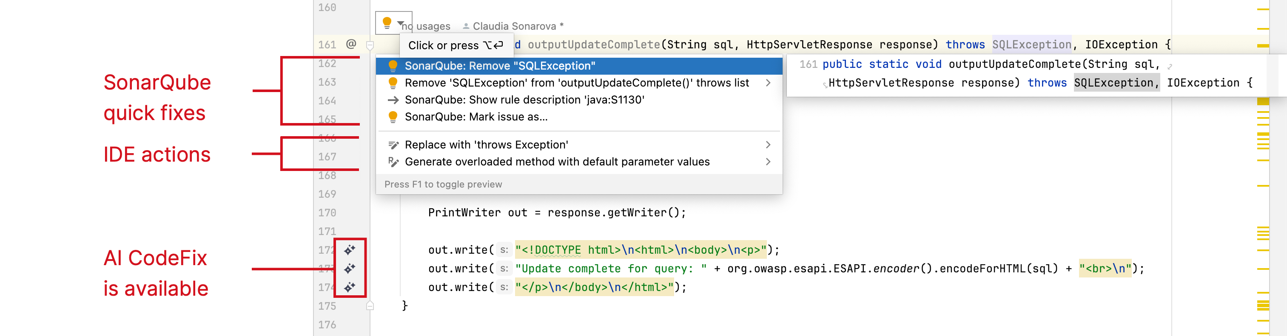The image size is (1287, 336).
Task: Collapse method fold marker at line 161
Action: 370,45
